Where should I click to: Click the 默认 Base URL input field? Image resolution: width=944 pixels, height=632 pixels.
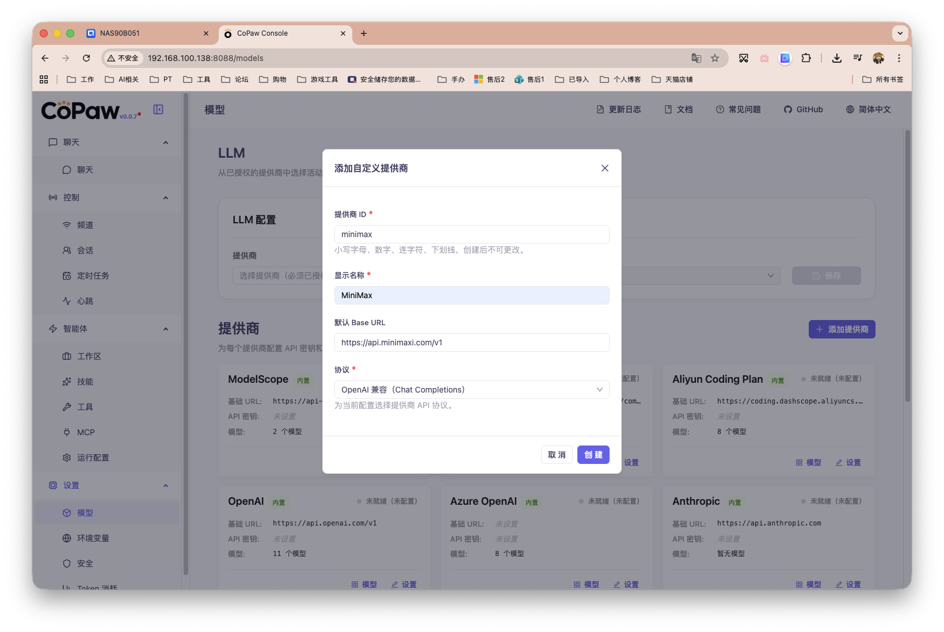[471, 342]
